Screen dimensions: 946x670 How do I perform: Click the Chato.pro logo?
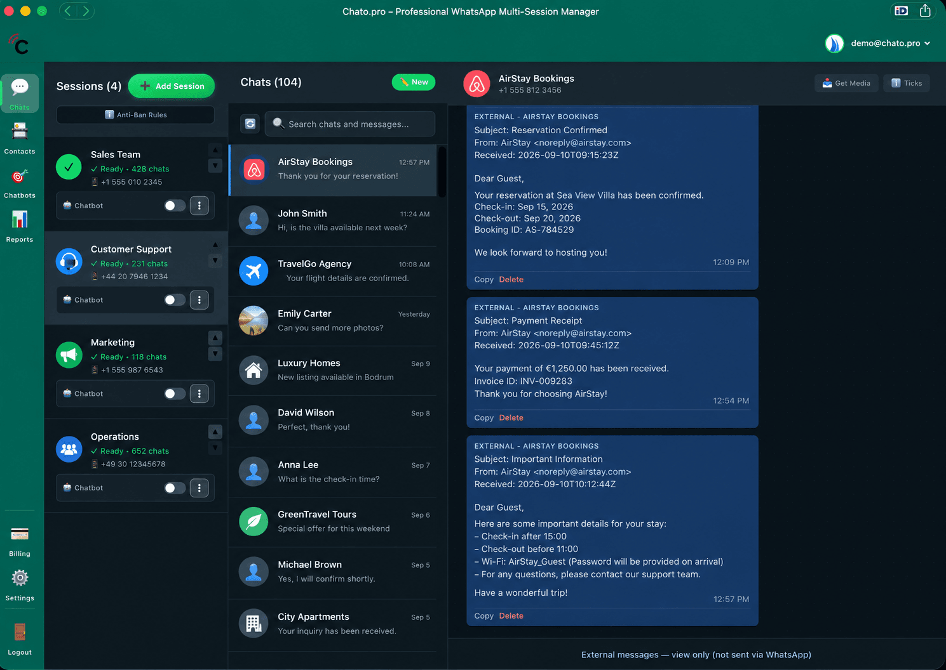(19, 44)
